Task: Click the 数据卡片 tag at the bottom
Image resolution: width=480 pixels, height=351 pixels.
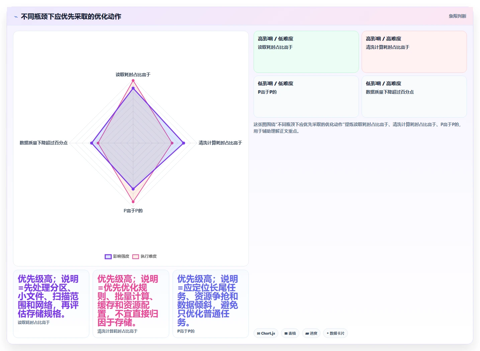Action: click(x=335, y=333)
